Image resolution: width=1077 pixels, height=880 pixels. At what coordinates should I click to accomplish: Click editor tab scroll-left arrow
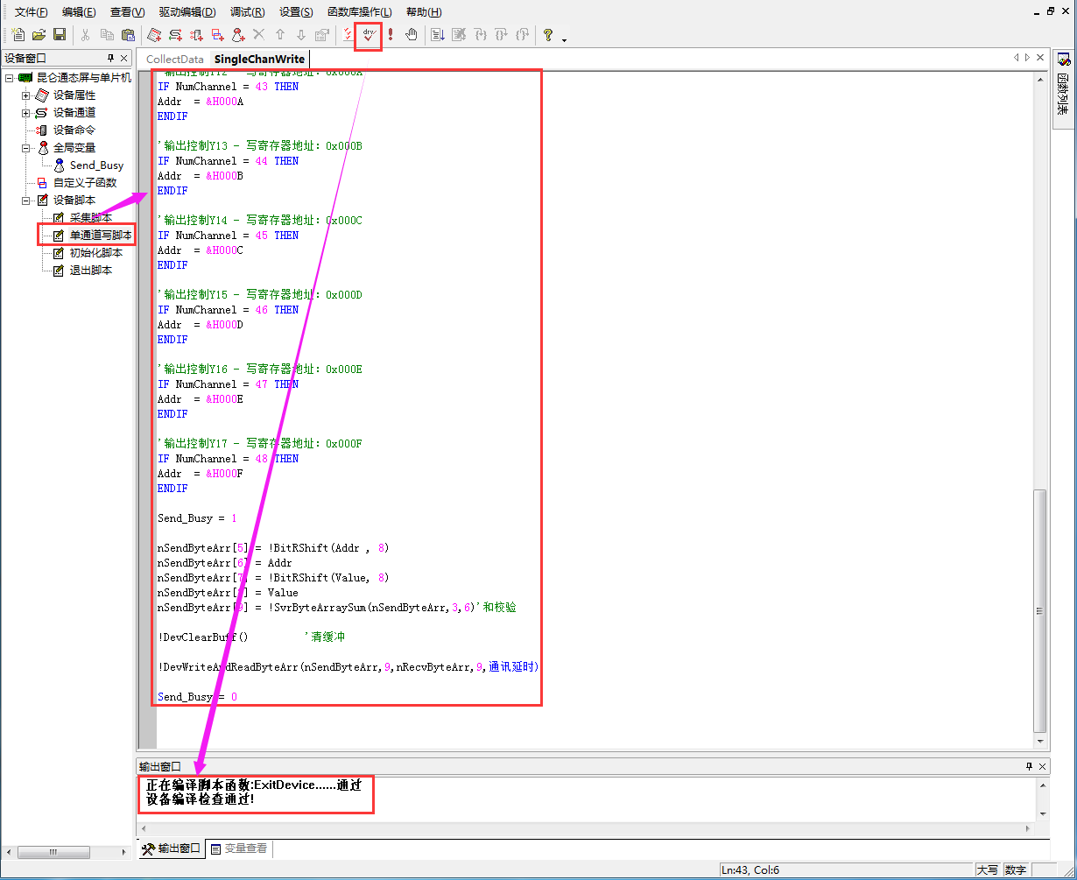[x=1017, y=58]
